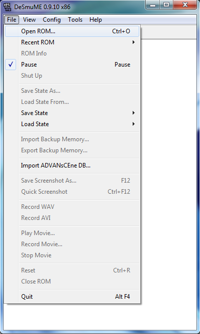Collapse the File menu header
This screenshot has width=200, height=334.
coord(12,20)
